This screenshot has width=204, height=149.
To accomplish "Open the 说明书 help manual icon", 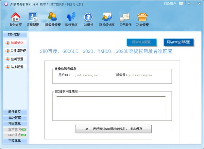I will [88, 17].
